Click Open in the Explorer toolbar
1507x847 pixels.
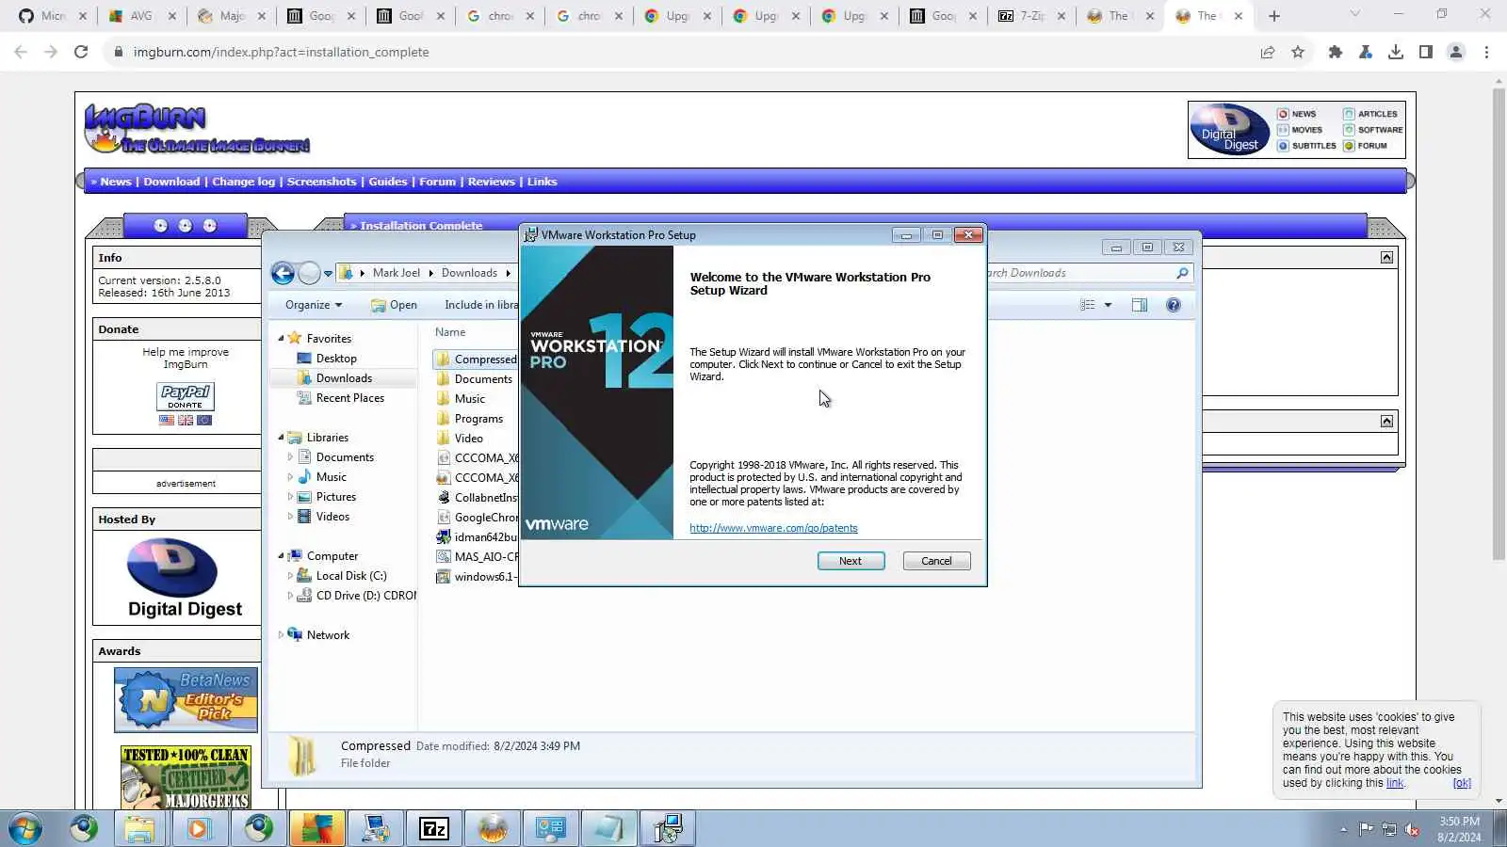click(395, 305)
